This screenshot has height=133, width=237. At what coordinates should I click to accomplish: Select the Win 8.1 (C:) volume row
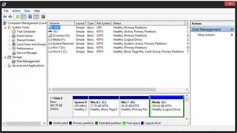point(118,52)
